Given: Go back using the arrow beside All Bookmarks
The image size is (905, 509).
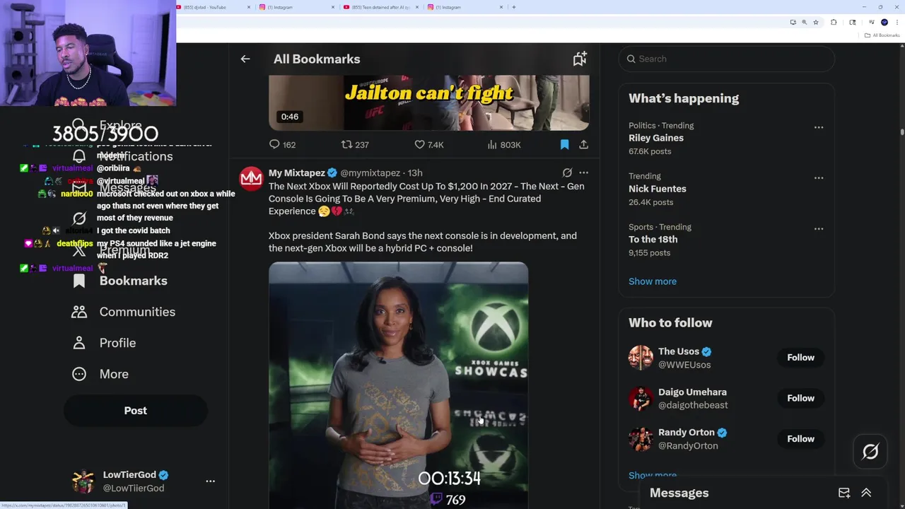Looking at the screenshot, I should (x=245, y=59).
